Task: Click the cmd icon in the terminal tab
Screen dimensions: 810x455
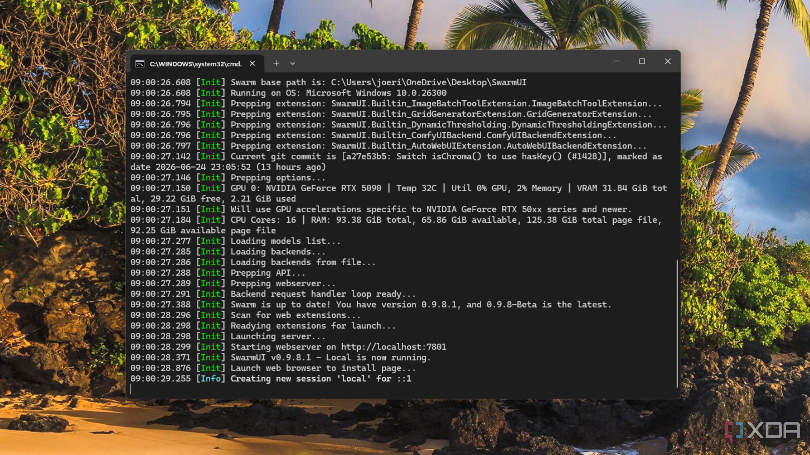Action: (140, 64)
